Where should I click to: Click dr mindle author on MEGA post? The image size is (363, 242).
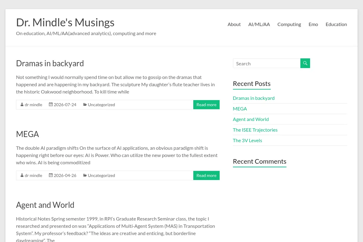point(34,175)
